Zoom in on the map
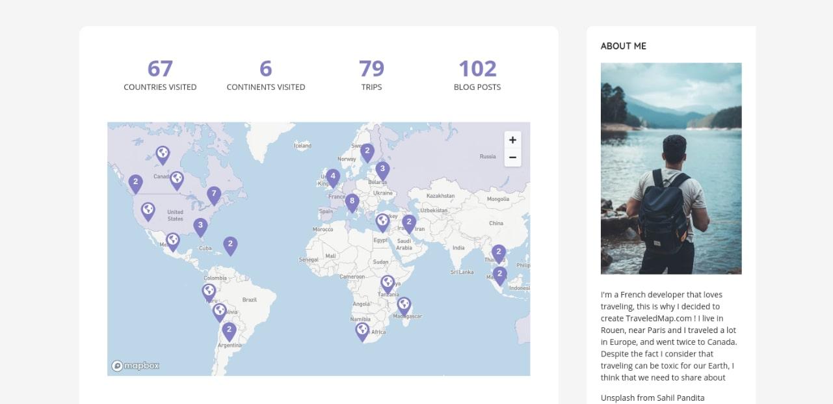The height and width of the screenshot is (404, 833). pyautogui.click(x=512, y=140)
